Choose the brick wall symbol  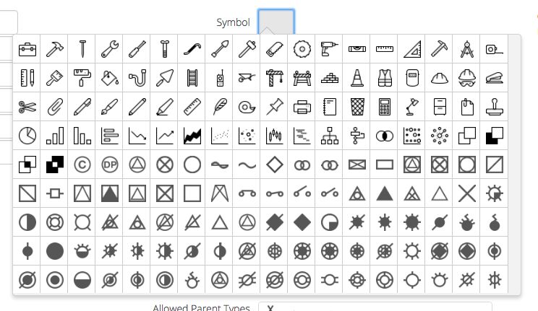tap(330, 78)
